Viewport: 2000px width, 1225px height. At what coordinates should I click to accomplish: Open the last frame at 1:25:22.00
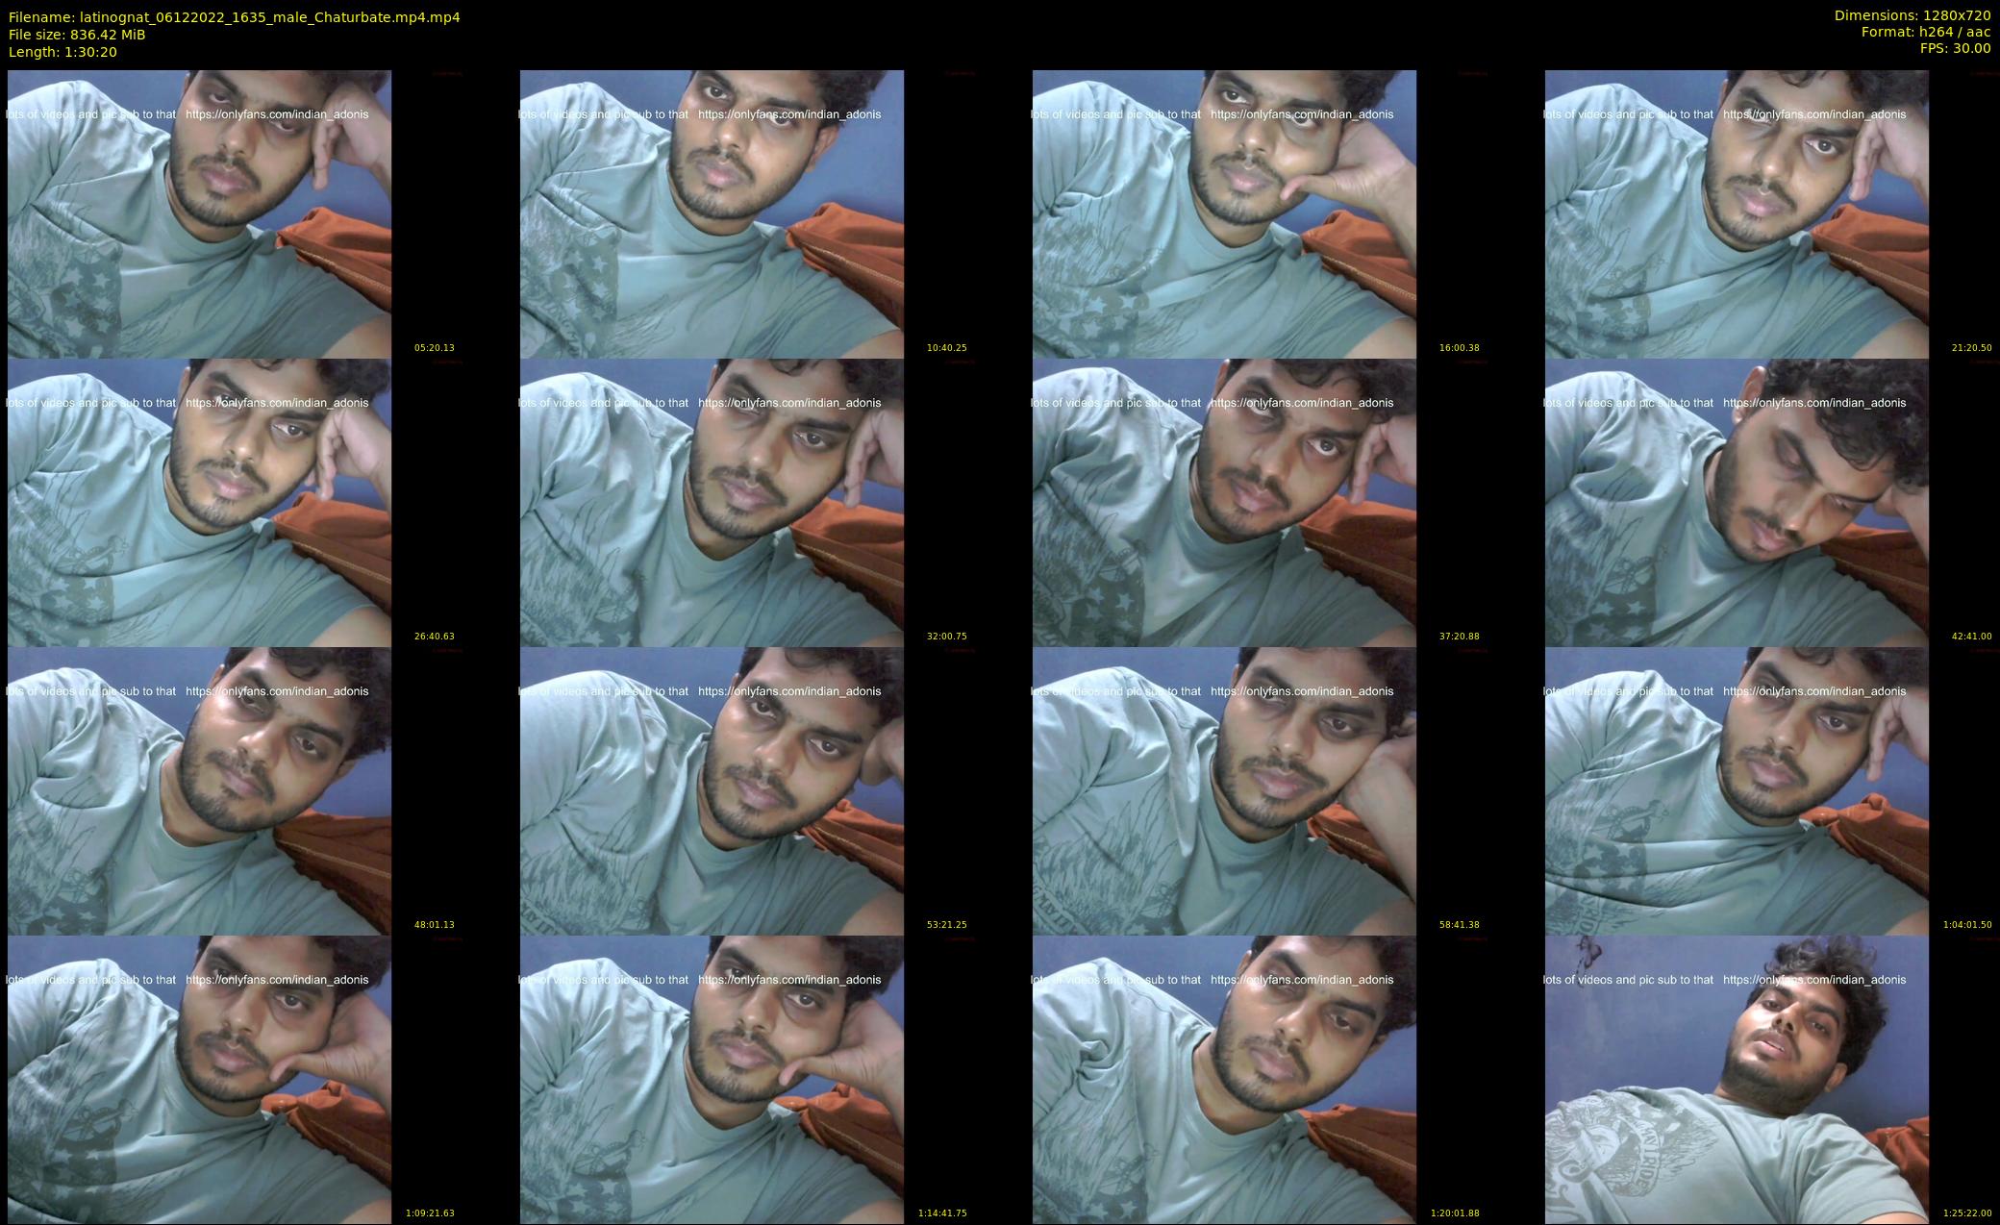click(x=1737, y=1079)
